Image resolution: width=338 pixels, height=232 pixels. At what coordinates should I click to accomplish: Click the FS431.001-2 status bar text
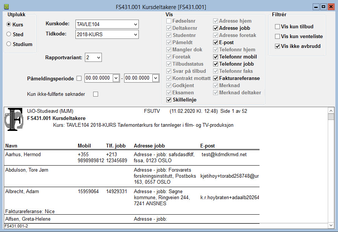(16, 226)
